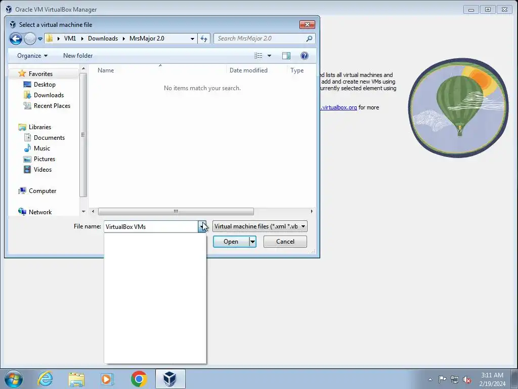Viewport: 518px width, 389px height.
Task: Click the Cancel button
Action: pyautogui.click(x=285, y=242)
